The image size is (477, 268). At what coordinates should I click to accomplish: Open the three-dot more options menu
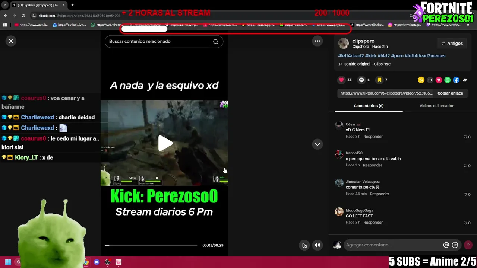point(317,41)
